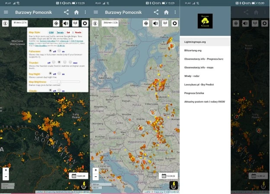This screenshot has width=270, height=194.
Task: Click the antenna stations icon on the Europe map
Action: click(x=165, y=23)
